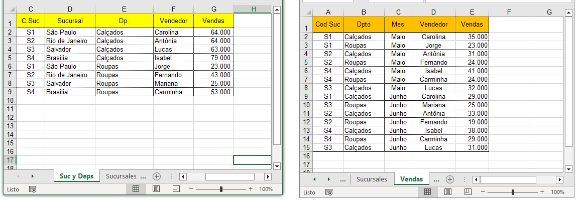Select yellow Sucursal header cell
The image size is (579, 200).
point(70,21)
